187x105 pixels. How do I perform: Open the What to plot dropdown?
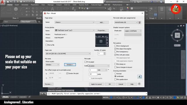[52, 65]
